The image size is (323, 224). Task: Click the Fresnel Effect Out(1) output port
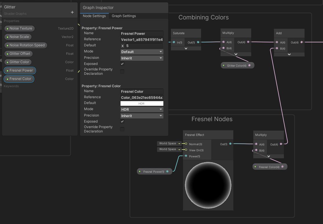point(230,144)
